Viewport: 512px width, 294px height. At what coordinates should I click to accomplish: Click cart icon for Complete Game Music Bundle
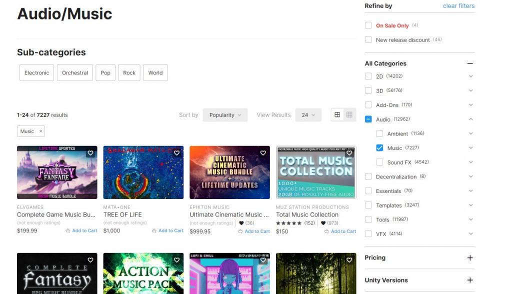[x=67, y=230]
